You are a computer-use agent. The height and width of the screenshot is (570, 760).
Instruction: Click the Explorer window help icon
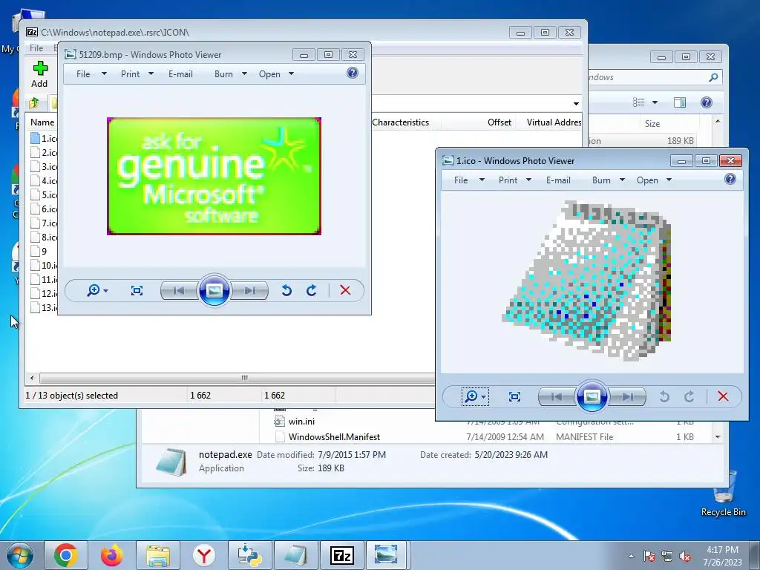tap(707, 102)
